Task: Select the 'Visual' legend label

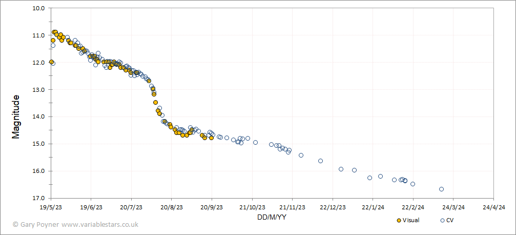Action: (x=410, y=220)
